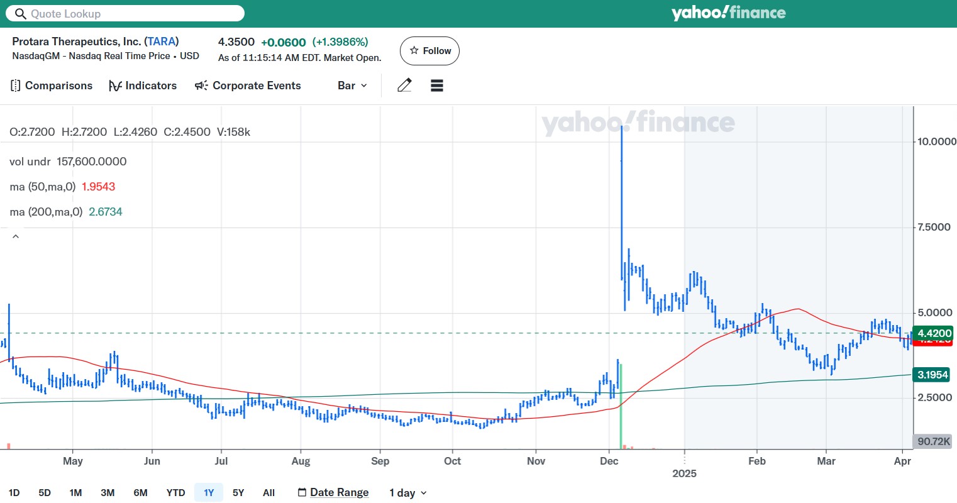957x503 pixels.
Task: Switch to the 3M range
Action: 108,492
